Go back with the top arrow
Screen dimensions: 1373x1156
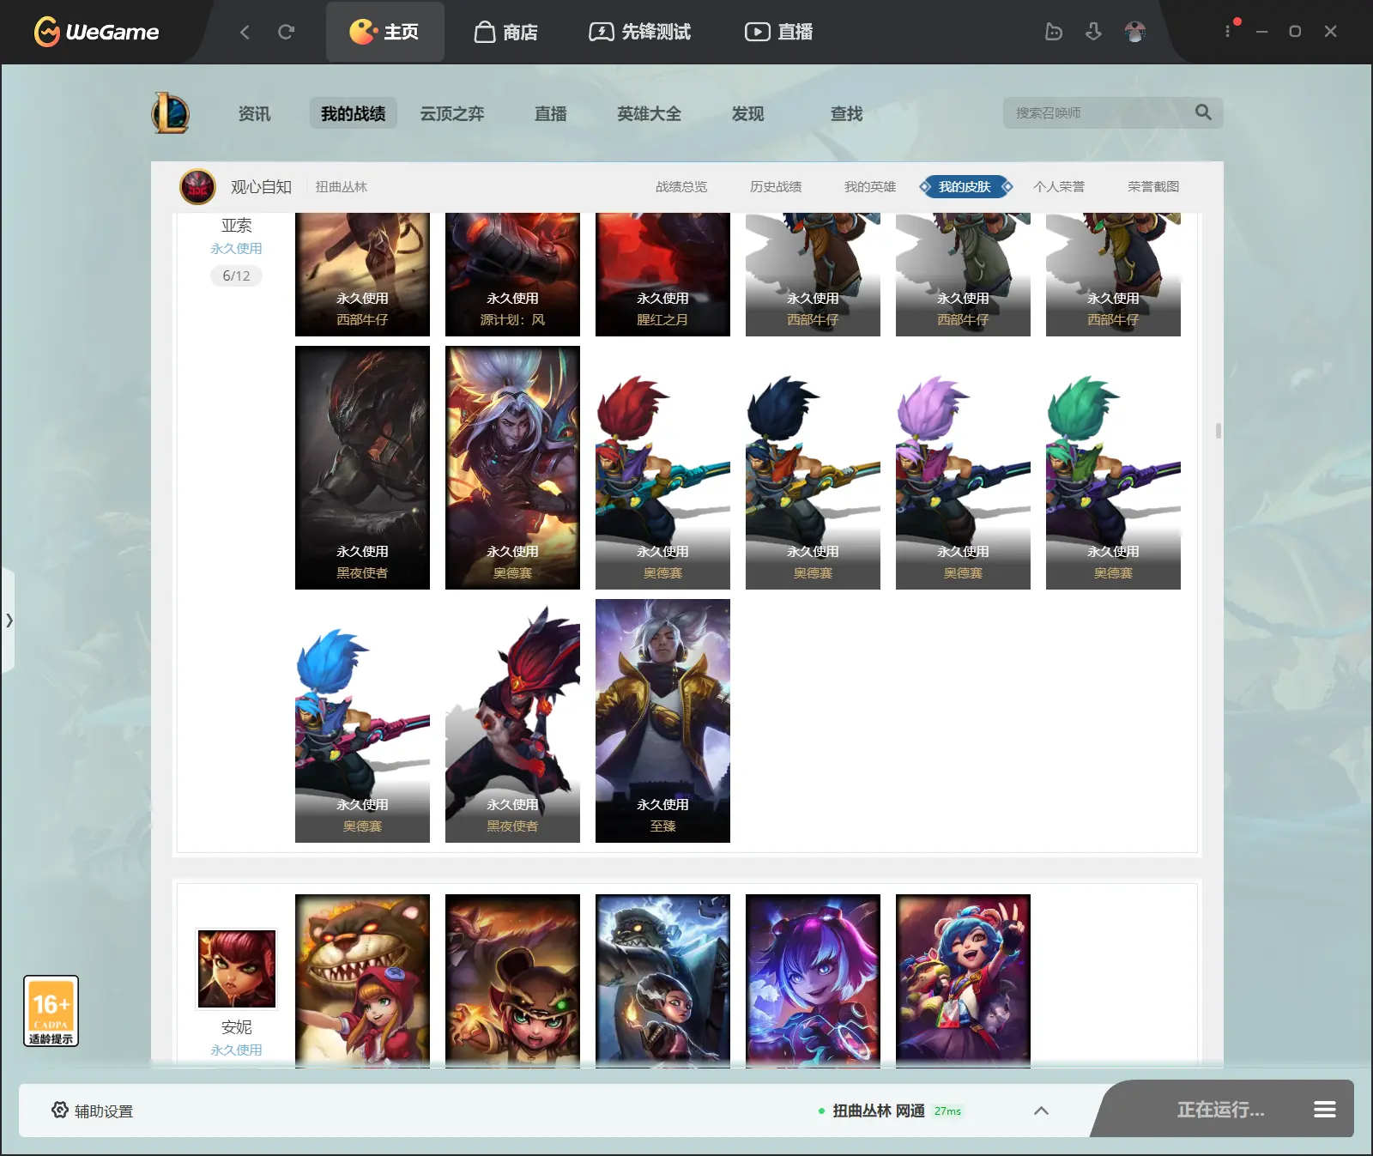pos(245,32)
